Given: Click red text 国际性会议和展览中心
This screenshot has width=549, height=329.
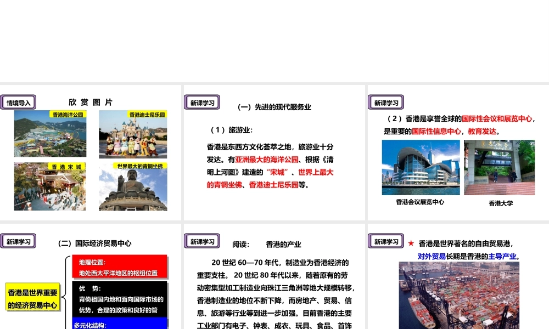Looking at the screenshot, I should tap(496, 119).
